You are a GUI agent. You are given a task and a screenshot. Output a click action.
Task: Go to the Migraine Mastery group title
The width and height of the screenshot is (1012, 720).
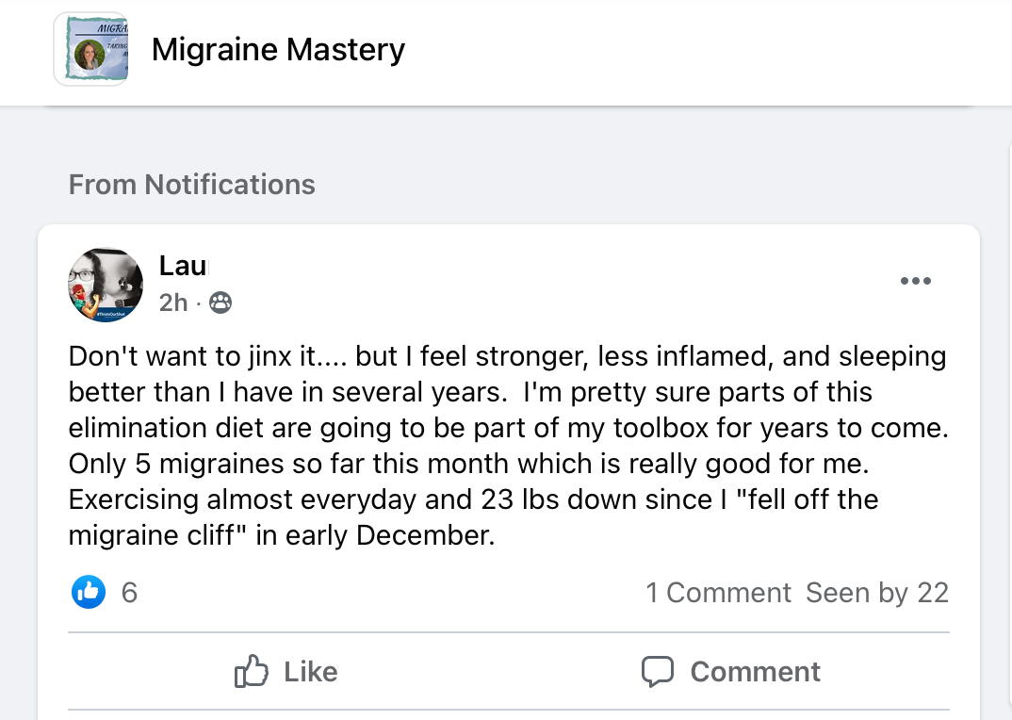click(278, 49)
